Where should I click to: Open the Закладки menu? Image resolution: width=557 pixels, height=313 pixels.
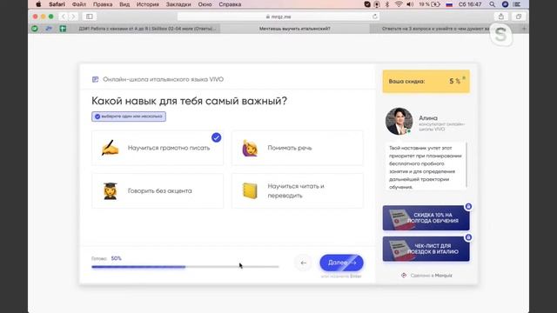[178, 4]
